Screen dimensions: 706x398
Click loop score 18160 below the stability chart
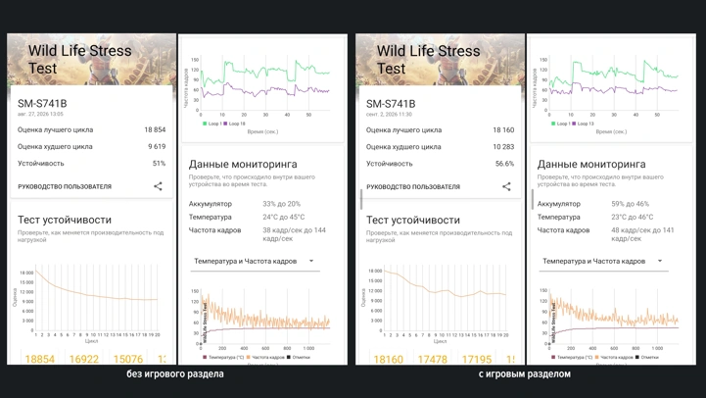[x=388, y=359]
